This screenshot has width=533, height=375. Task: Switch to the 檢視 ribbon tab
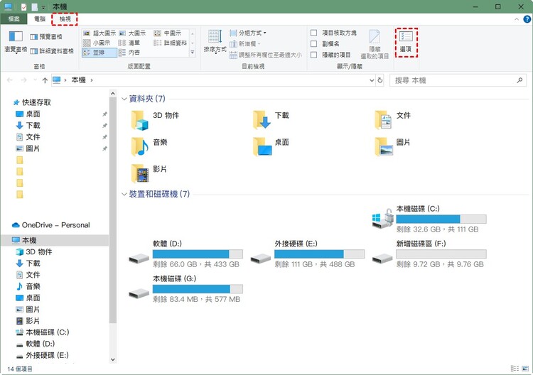click(65, 19)
